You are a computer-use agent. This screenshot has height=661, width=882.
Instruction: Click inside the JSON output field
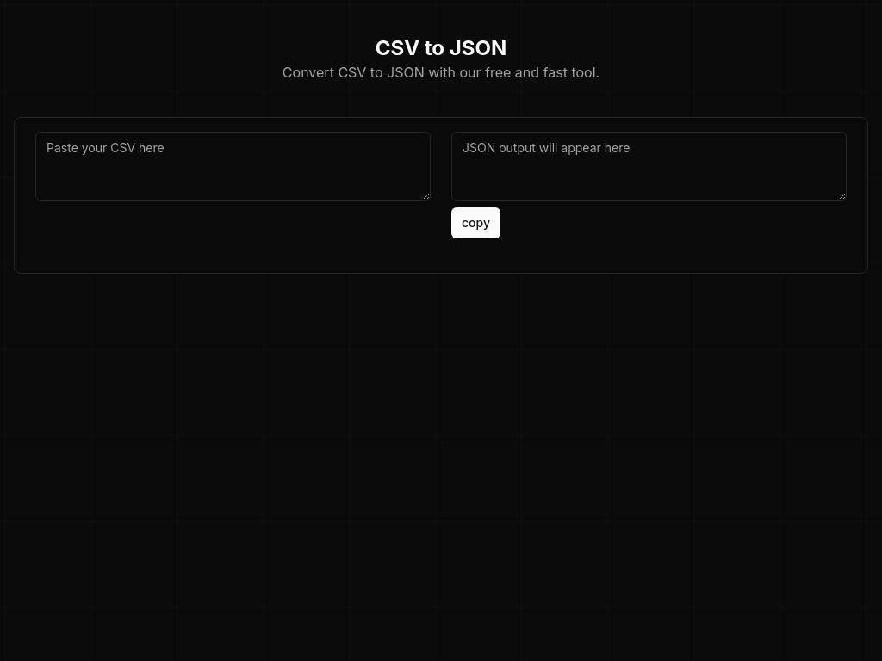[649, 166]
